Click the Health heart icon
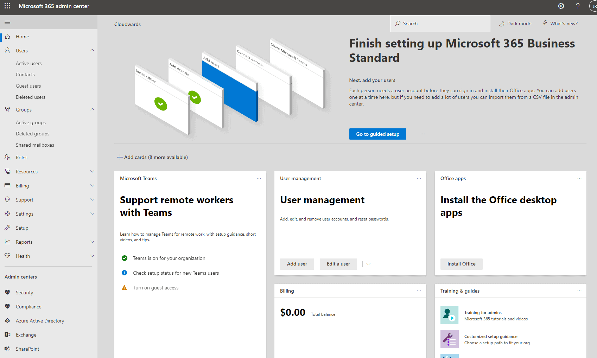The height and width of the screenshot is (358, 597). point(7,256)
